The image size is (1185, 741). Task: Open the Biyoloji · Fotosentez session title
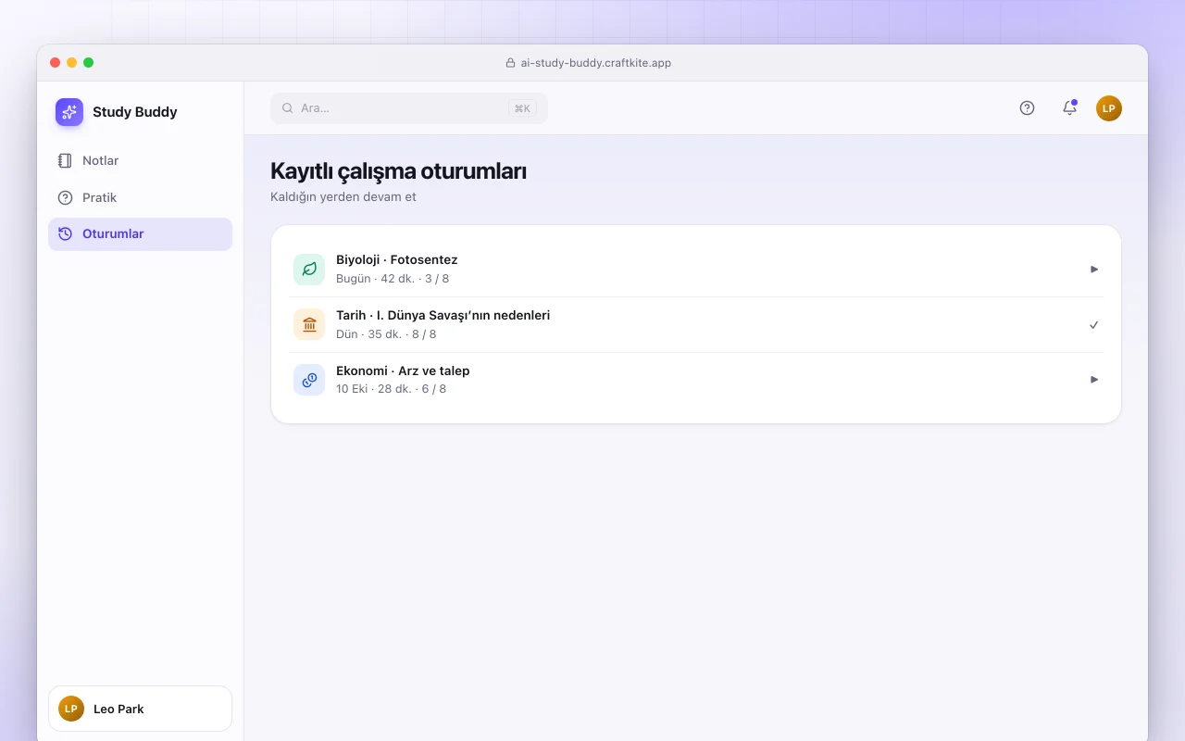pyautogui.click(x=396, y=259)
